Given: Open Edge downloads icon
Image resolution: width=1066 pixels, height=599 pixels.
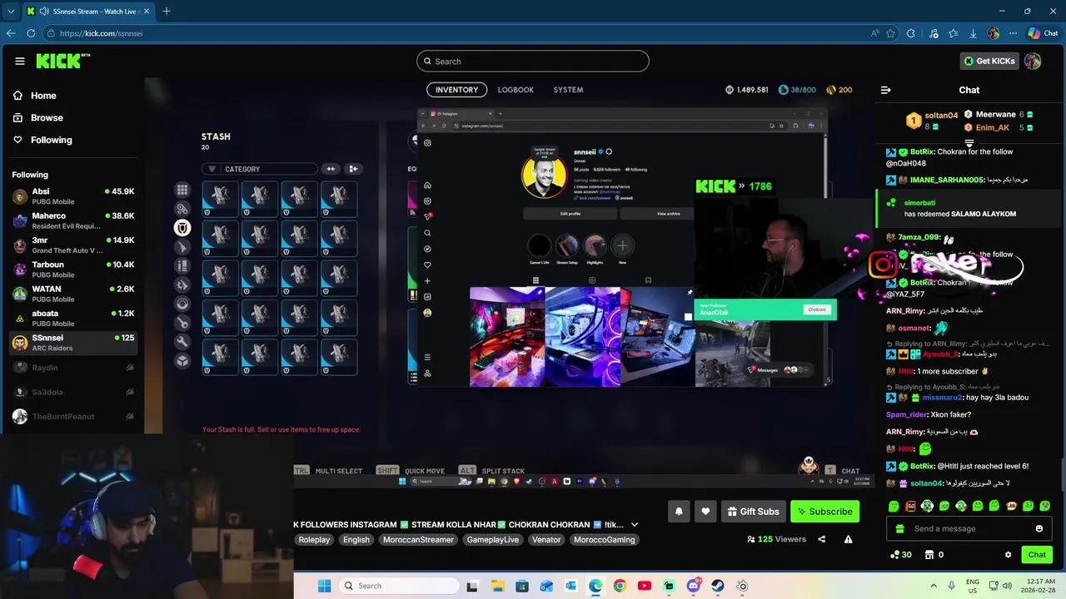Looking at the screenshot, I should coord(973,33).
